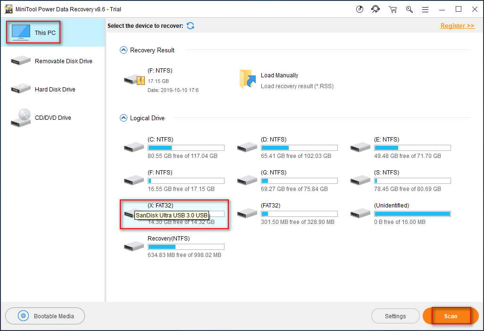Select CD/DVD Drive in sidebar

[52, 118]
